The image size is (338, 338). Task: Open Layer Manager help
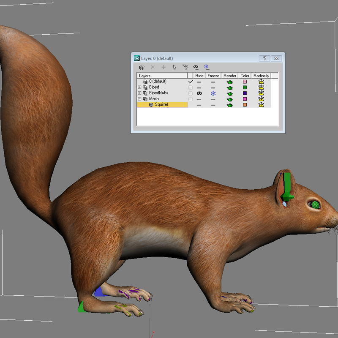coord(264,58)
